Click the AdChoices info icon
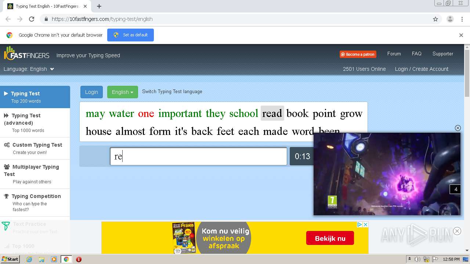 (360, 224)
